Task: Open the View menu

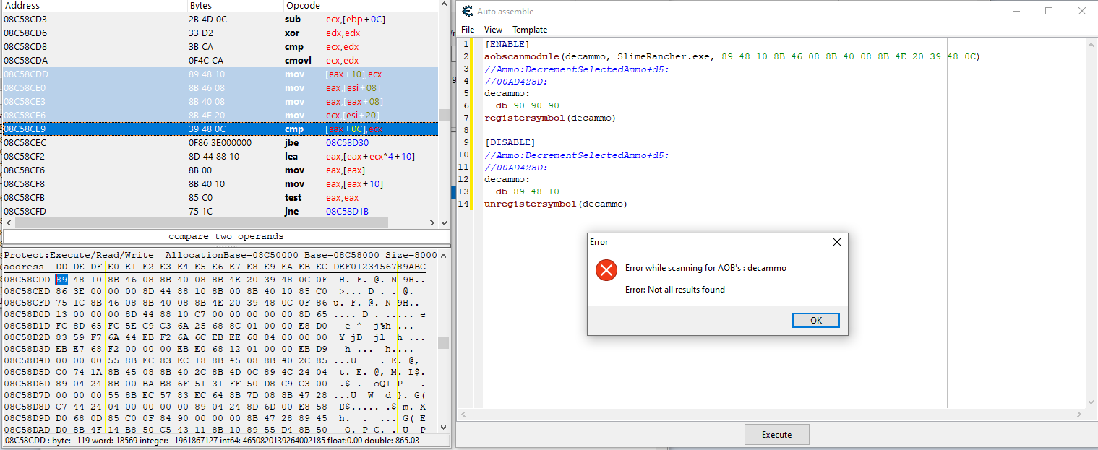Action: coord(493,30)
